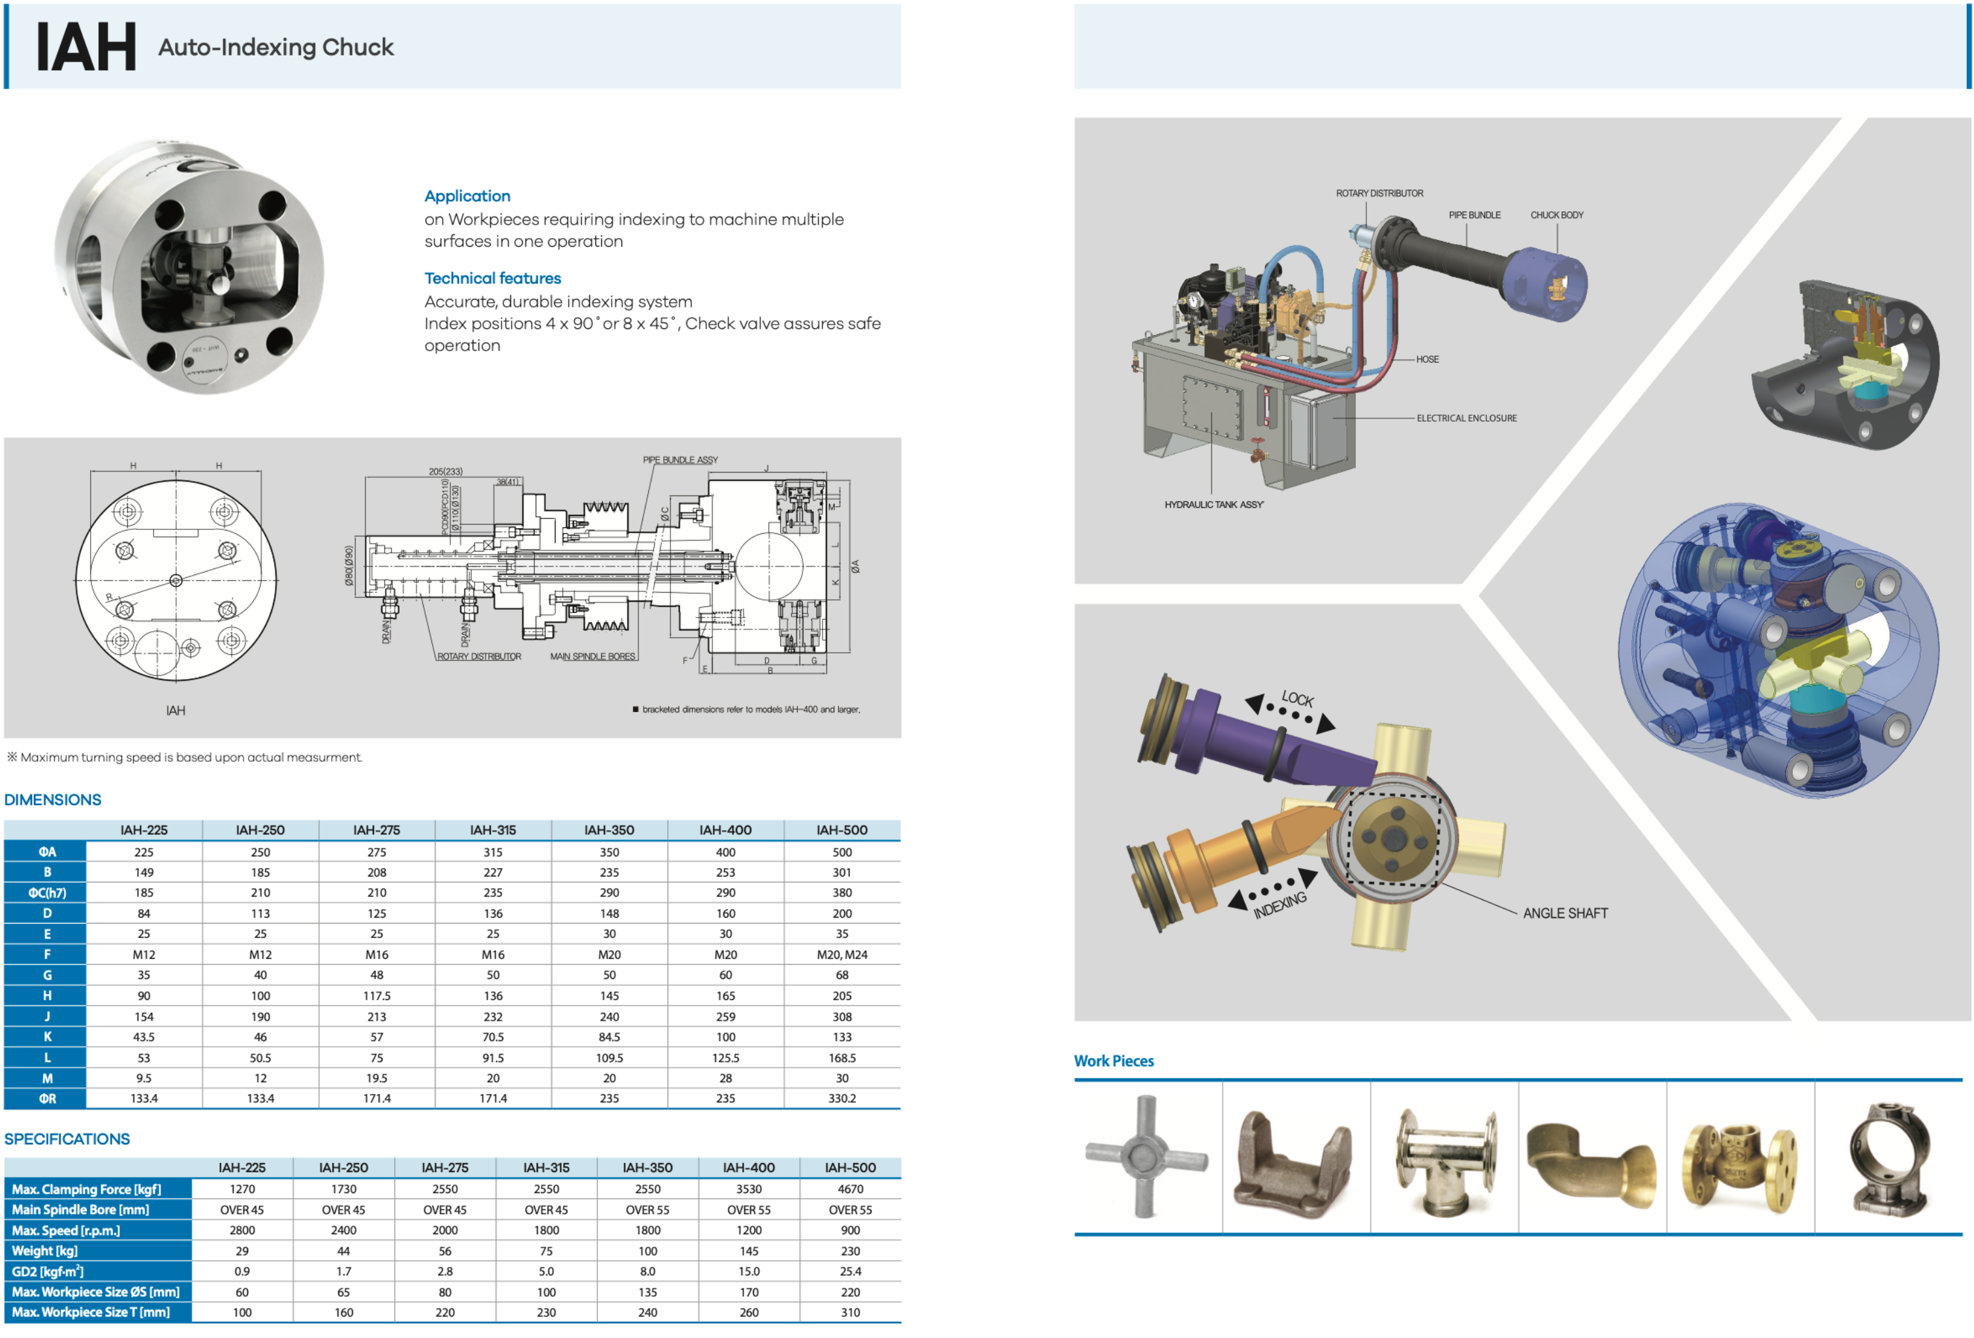
Task: Click the cutaway chuck body render
Action: coord(1845,366)
